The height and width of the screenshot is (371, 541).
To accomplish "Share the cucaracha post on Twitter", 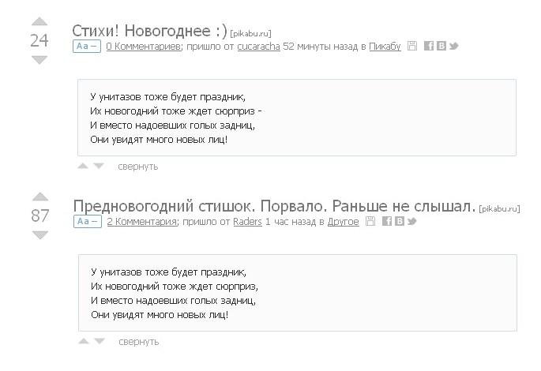I will click(453, 47).
